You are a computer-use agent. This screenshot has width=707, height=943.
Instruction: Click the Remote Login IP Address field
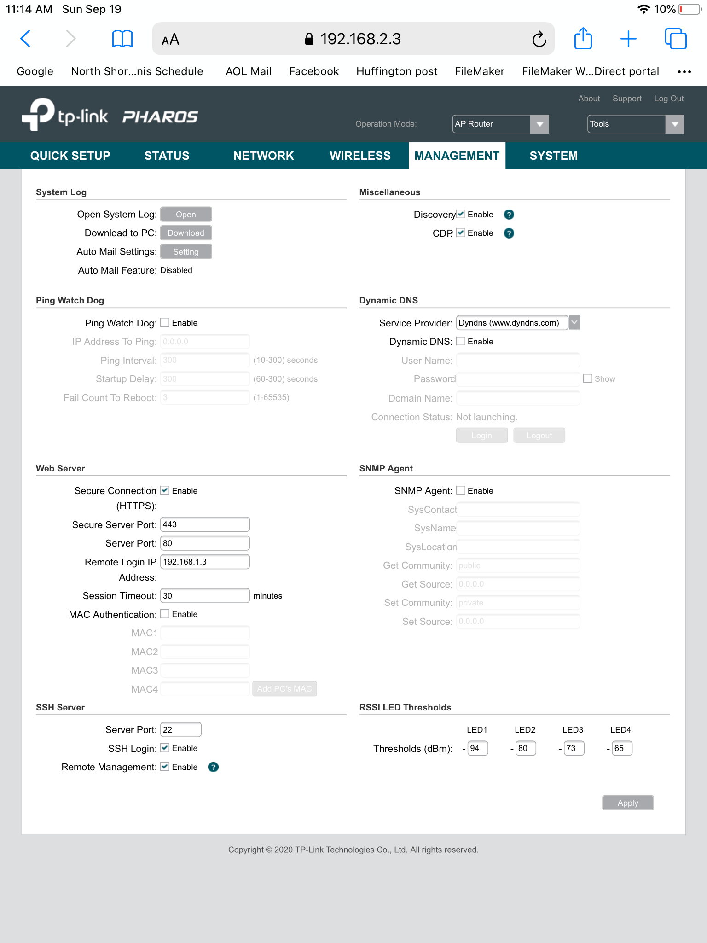tap(205, 562)
